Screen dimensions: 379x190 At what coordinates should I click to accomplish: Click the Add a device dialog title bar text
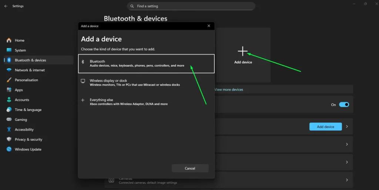tap(90, 26)
